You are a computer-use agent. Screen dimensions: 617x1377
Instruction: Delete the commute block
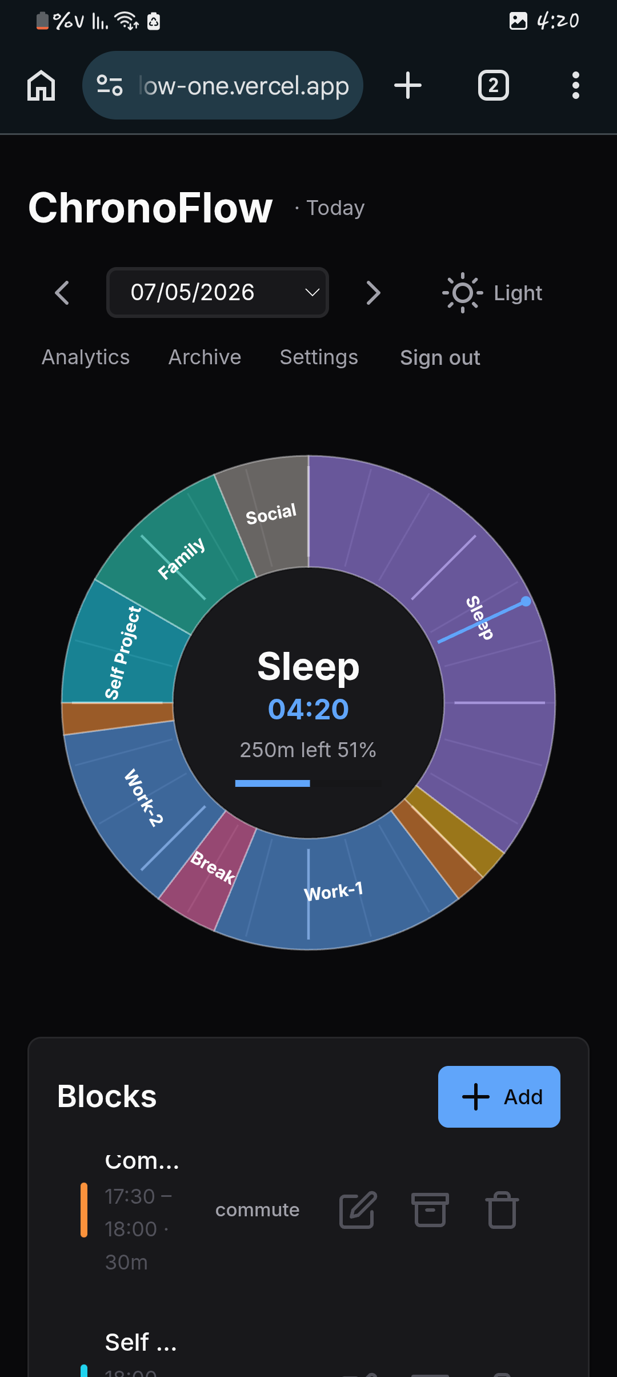coord(502,1210)
